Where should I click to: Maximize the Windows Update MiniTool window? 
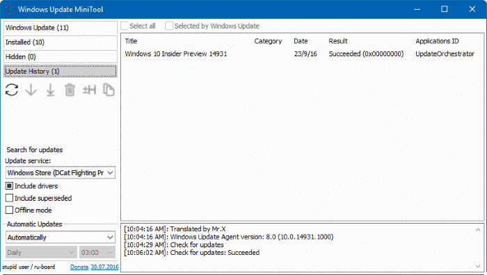445,9
